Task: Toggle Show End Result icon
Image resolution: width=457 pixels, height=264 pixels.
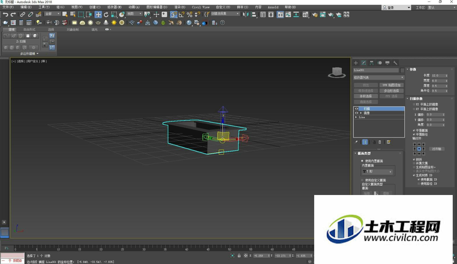Action: tap(365, 142)
